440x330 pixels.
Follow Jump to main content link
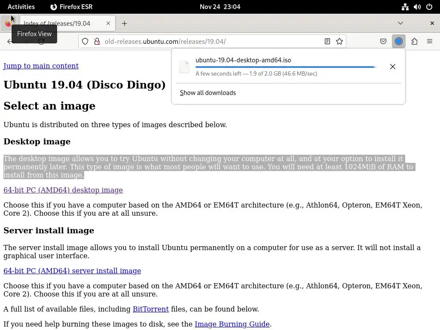[41, 66]
